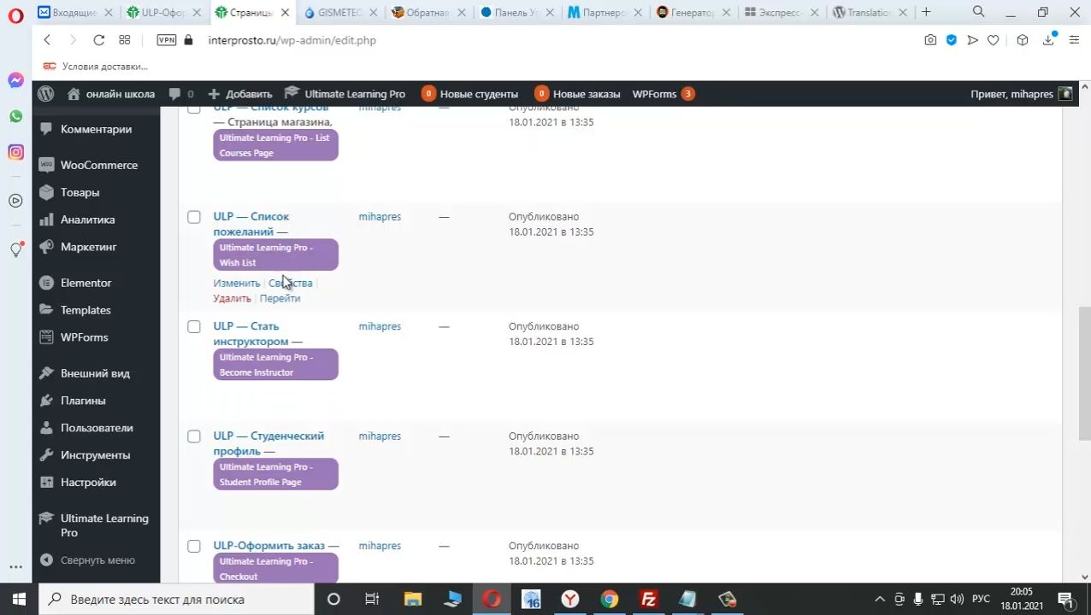Open the player icon in the Opera sidebar
The height and width of the screenshot is (615, 1091).
click(x=15, y=201)
